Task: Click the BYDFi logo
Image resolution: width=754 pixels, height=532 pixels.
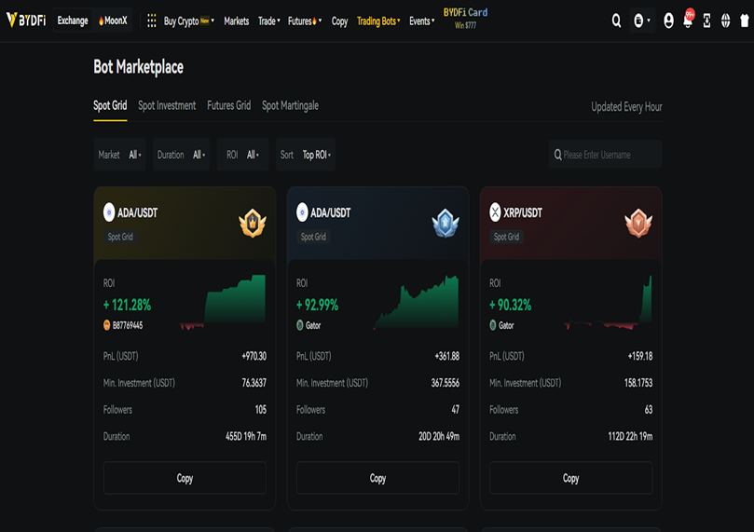Action: (26, 20)
